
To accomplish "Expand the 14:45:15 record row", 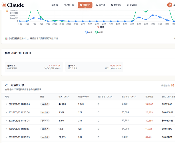I will [6, 129].
